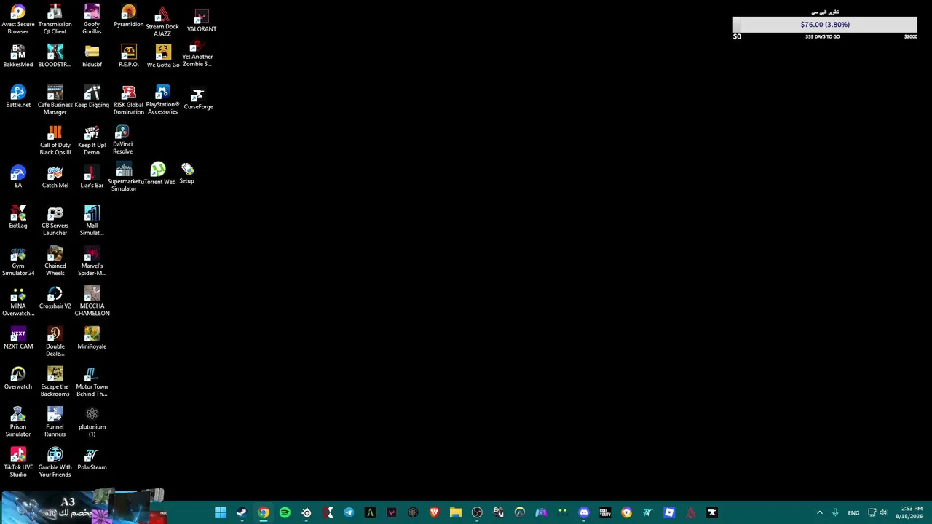This screenshot has width=932, height=524.
Task: Select the Cafe Business Manager desktop icon
Action: (x=55, y=100)
